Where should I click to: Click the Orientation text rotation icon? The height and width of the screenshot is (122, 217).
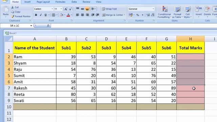[x=93, y=9]
